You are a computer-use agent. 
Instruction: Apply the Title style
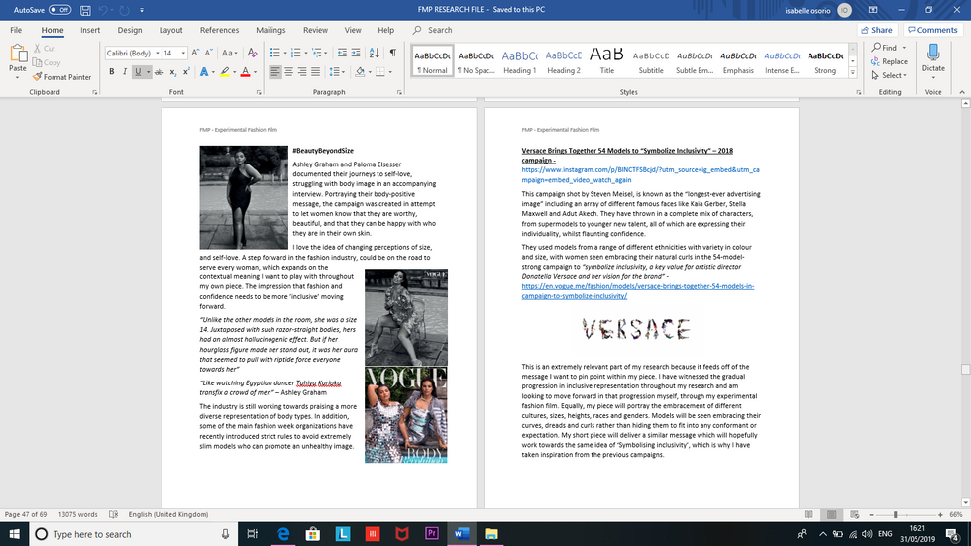pyautogui.click(x=606, y=61)
